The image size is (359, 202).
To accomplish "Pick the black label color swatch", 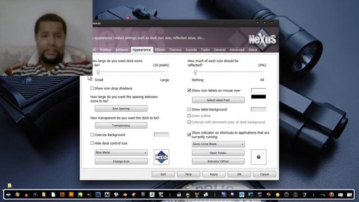I will [x=259, y=97].
